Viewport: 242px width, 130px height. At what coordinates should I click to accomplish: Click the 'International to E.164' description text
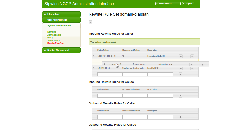coord(156,56)
